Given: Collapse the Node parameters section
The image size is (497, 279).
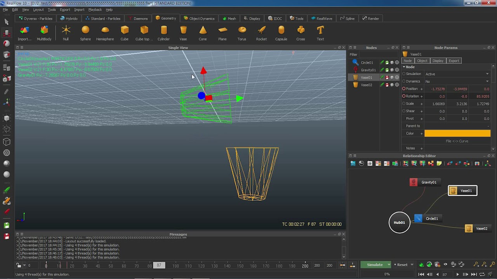Looking at the screenshot, I should [x=404, y=67].
